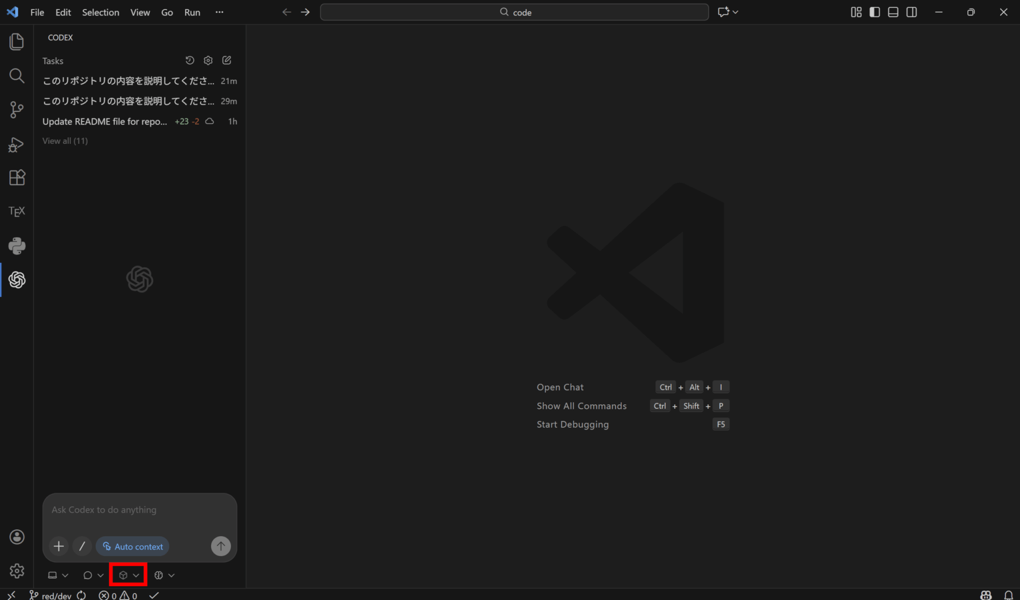Image resolution: width=1020 pixels, height=600 pixels.
Task: Click the task history icon
Action: coord(190,60)
